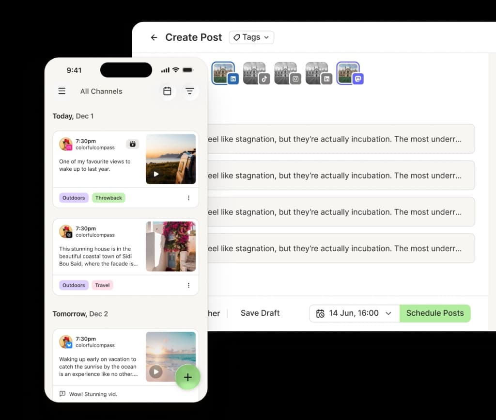Open the hamburger menu on the phone
496x420 pixels.
coord(62,91)
